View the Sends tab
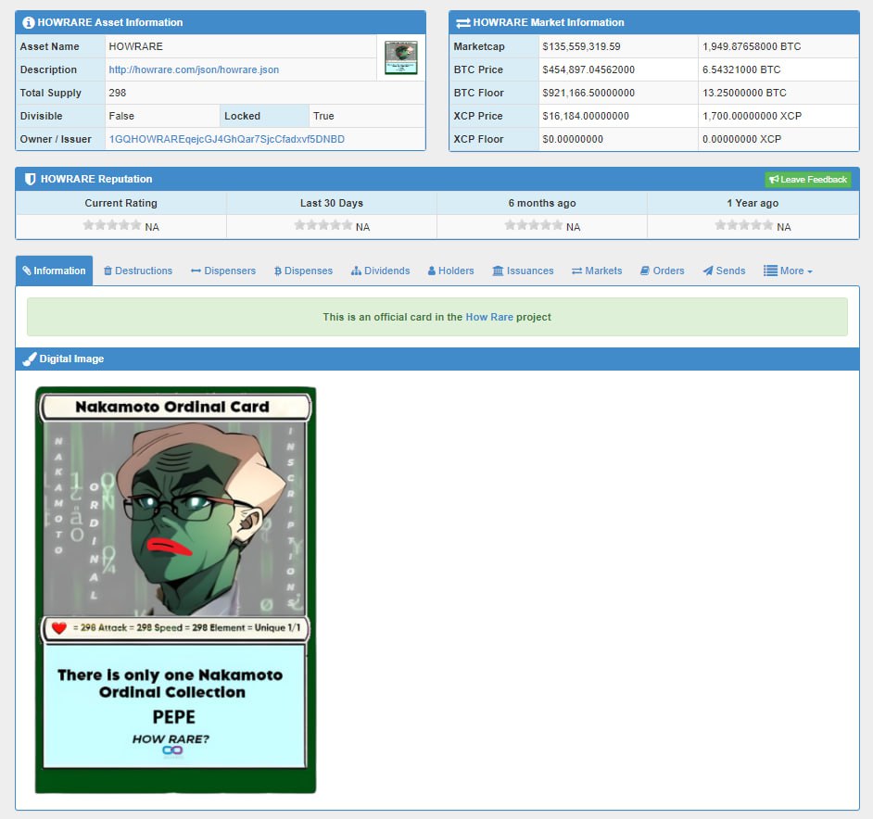Image resolution: width=873 pixels, height=819 pixels. (724, 271)
